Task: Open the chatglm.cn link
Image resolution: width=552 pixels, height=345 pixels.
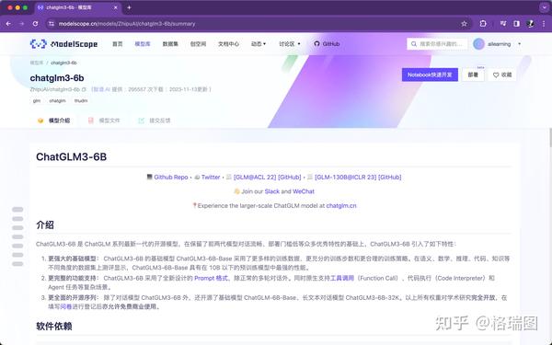Action: coord(341,205)
